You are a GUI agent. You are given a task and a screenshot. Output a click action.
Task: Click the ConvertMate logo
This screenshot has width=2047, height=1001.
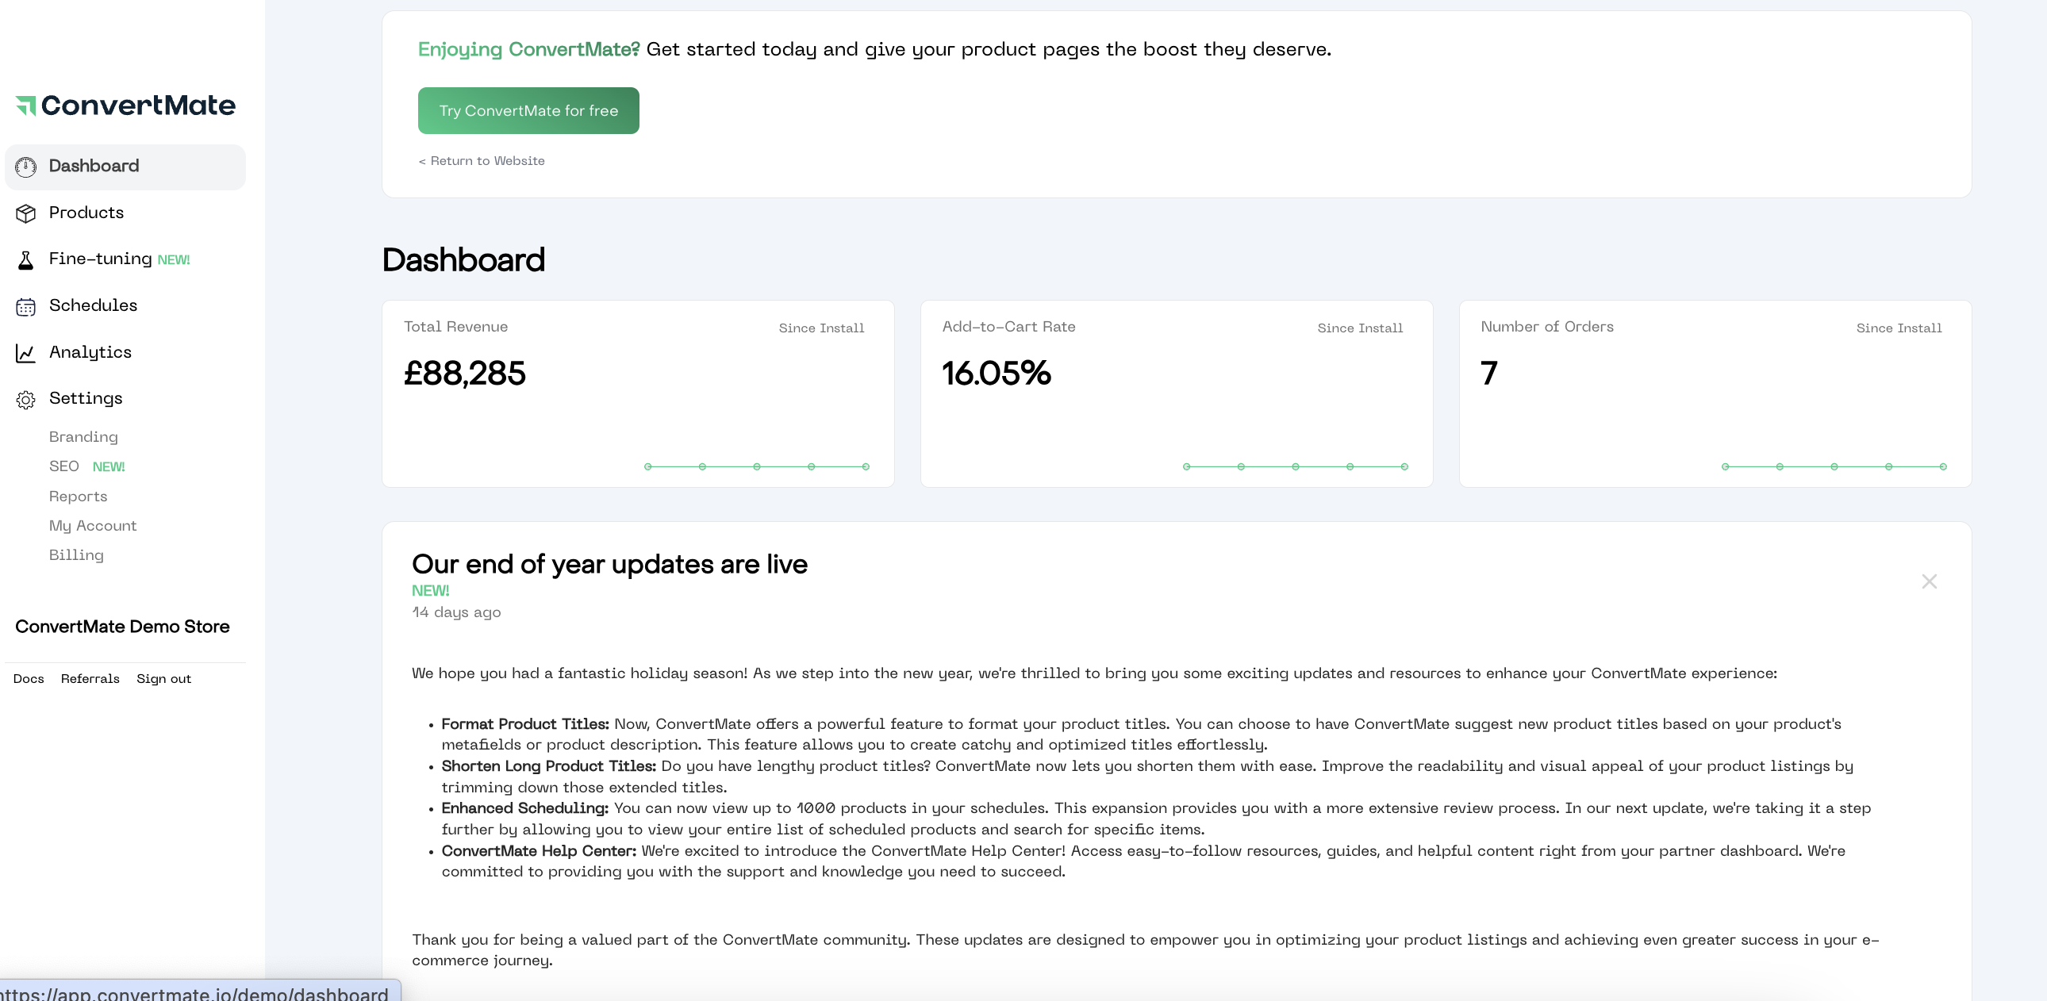125,105
